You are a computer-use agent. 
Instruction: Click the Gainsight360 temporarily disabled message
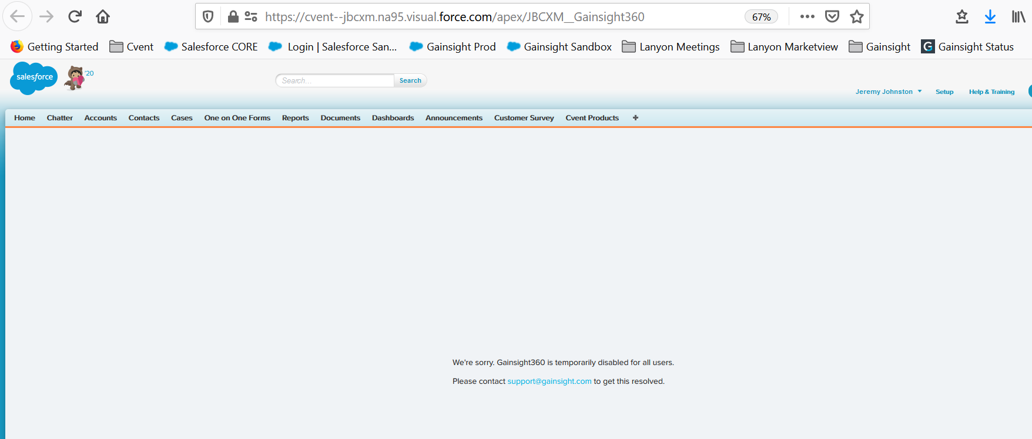[563, 363]
